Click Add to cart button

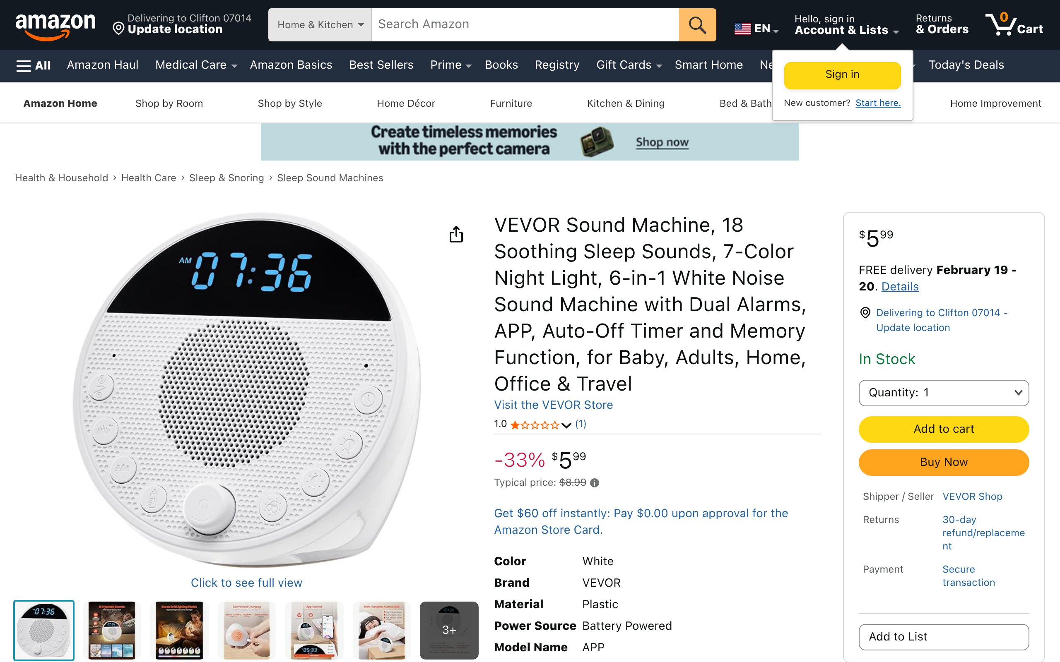point(944,429)
